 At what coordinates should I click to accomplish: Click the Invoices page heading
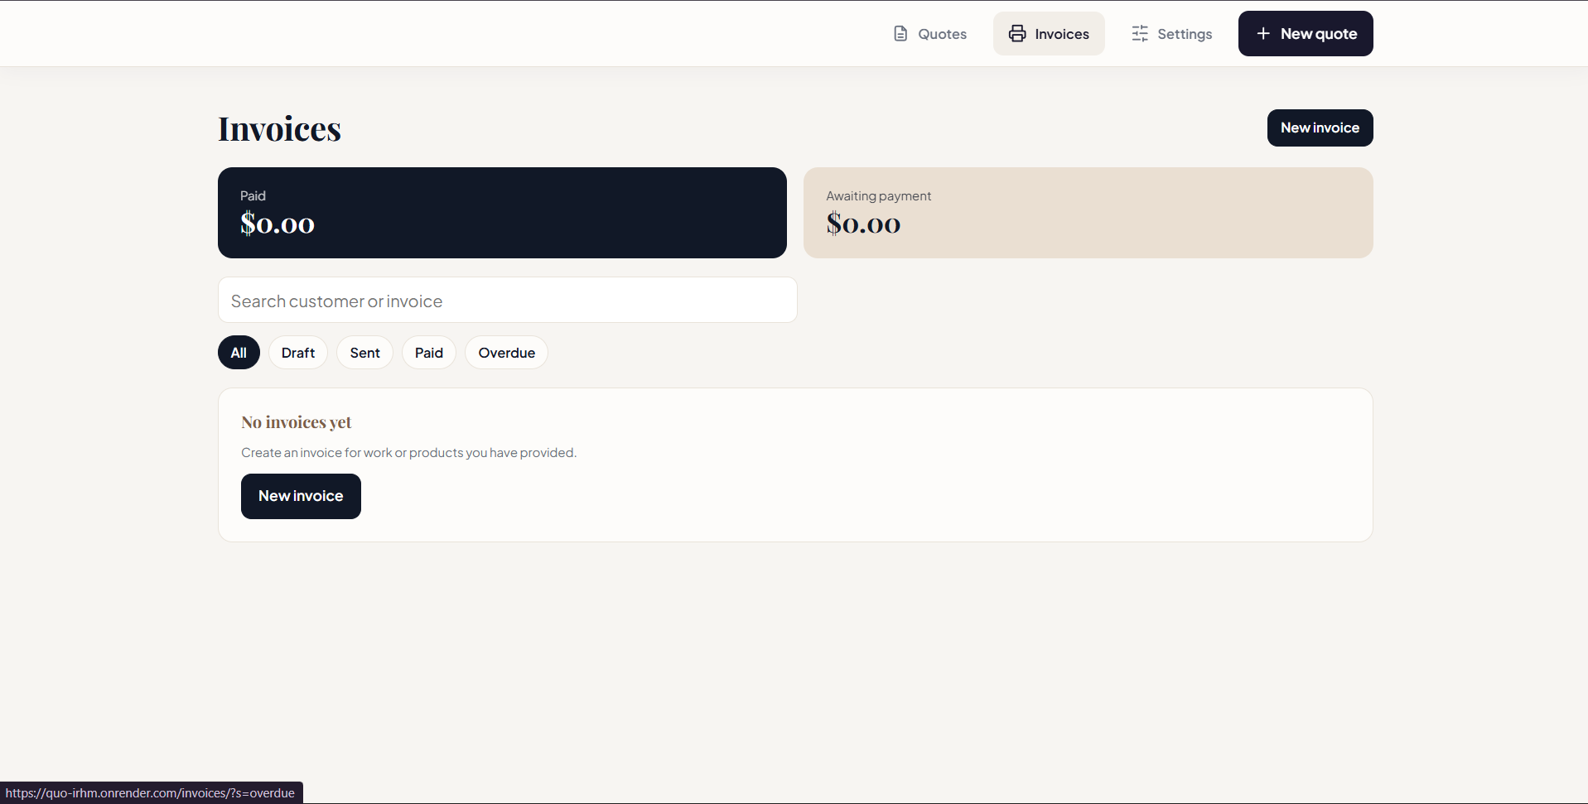[279, 129]
